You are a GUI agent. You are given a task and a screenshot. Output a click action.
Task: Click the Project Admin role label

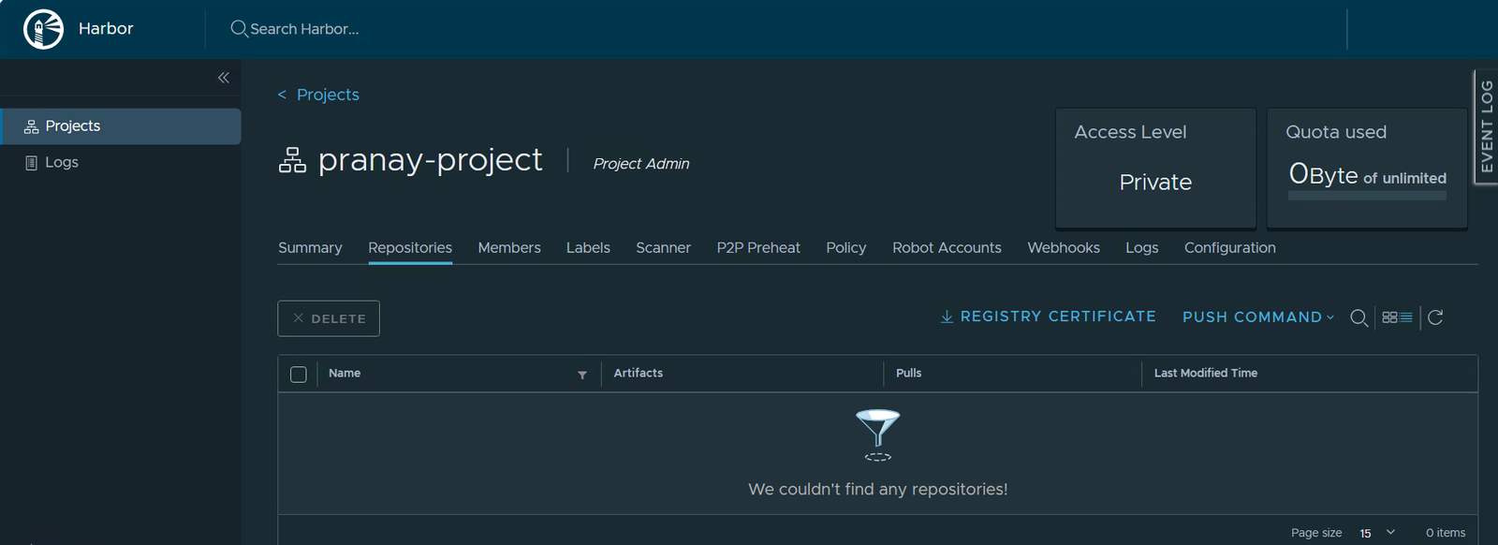(x=641, y=164)
